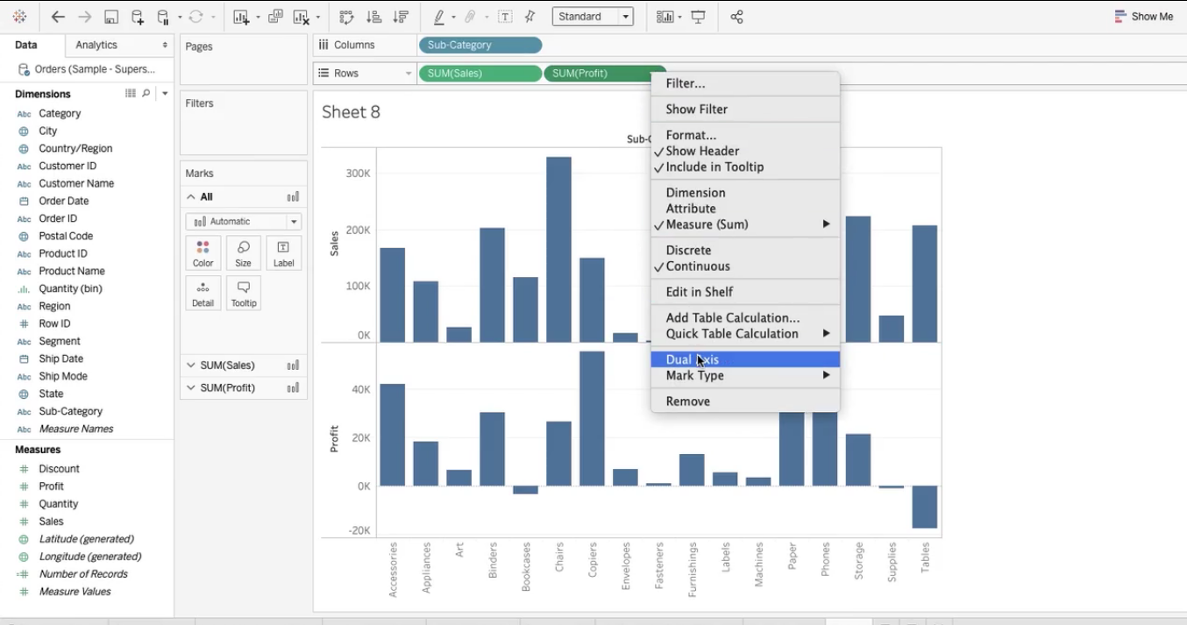
Task: Open the Color marks card
Action: click(203, 253)
